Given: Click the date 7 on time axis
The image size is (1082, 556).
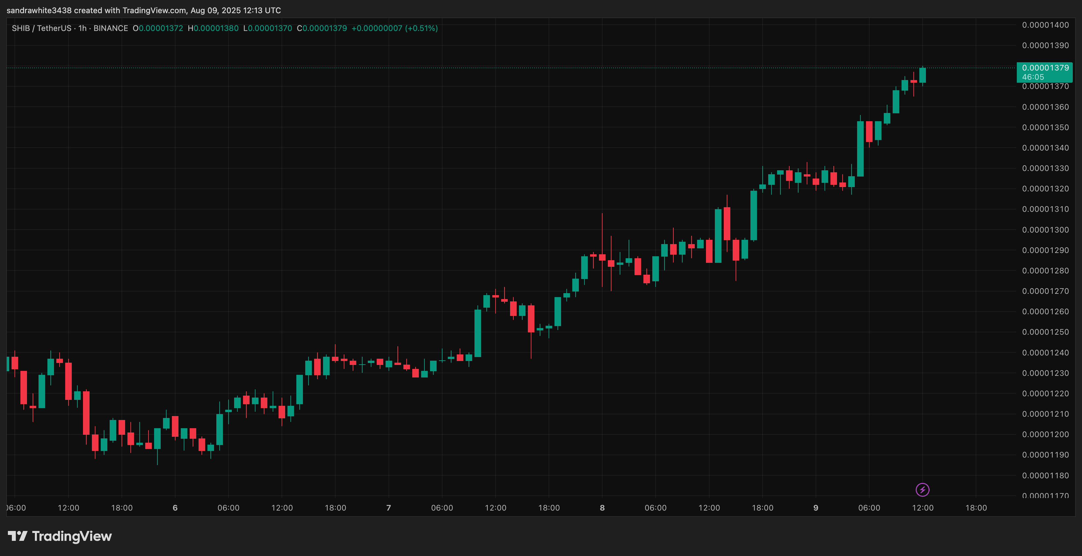Looking at the screenshot, I should (x=389, y=508).
